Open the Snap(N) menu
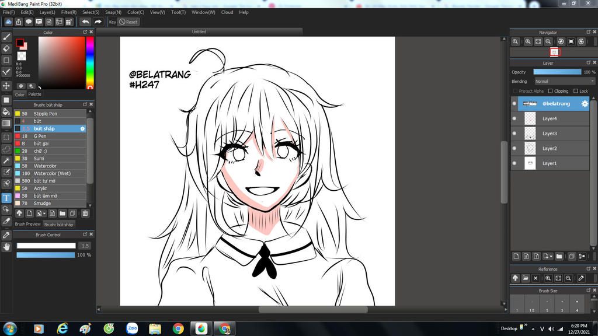Screen dimensions: 598x336 tap(113, 12)
